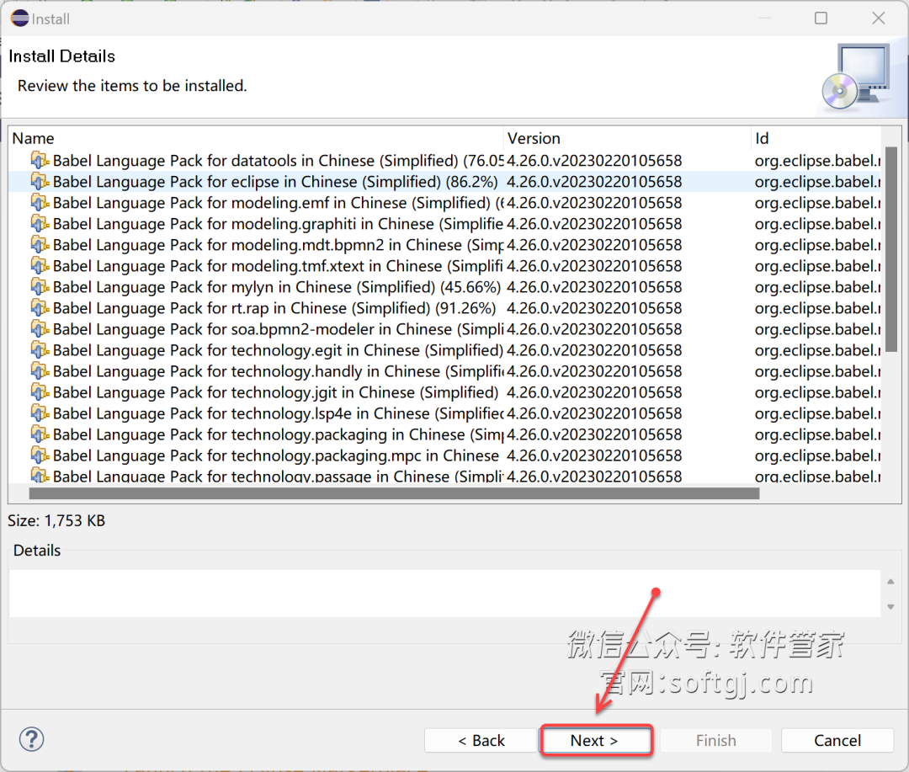Sort the list by the Version column header
909x772 pixels.
pos(627,138)
